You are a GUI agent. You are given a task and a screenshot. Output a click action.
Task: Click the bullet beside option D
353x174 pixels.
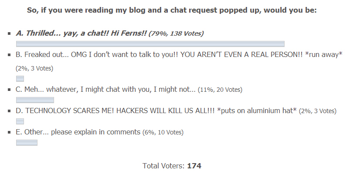point(10,111)
